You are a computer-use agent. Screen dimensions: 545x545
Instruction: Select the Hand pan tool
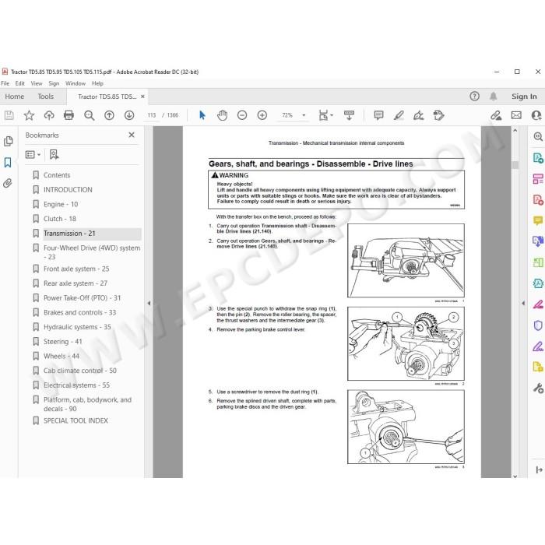point(222,115)
